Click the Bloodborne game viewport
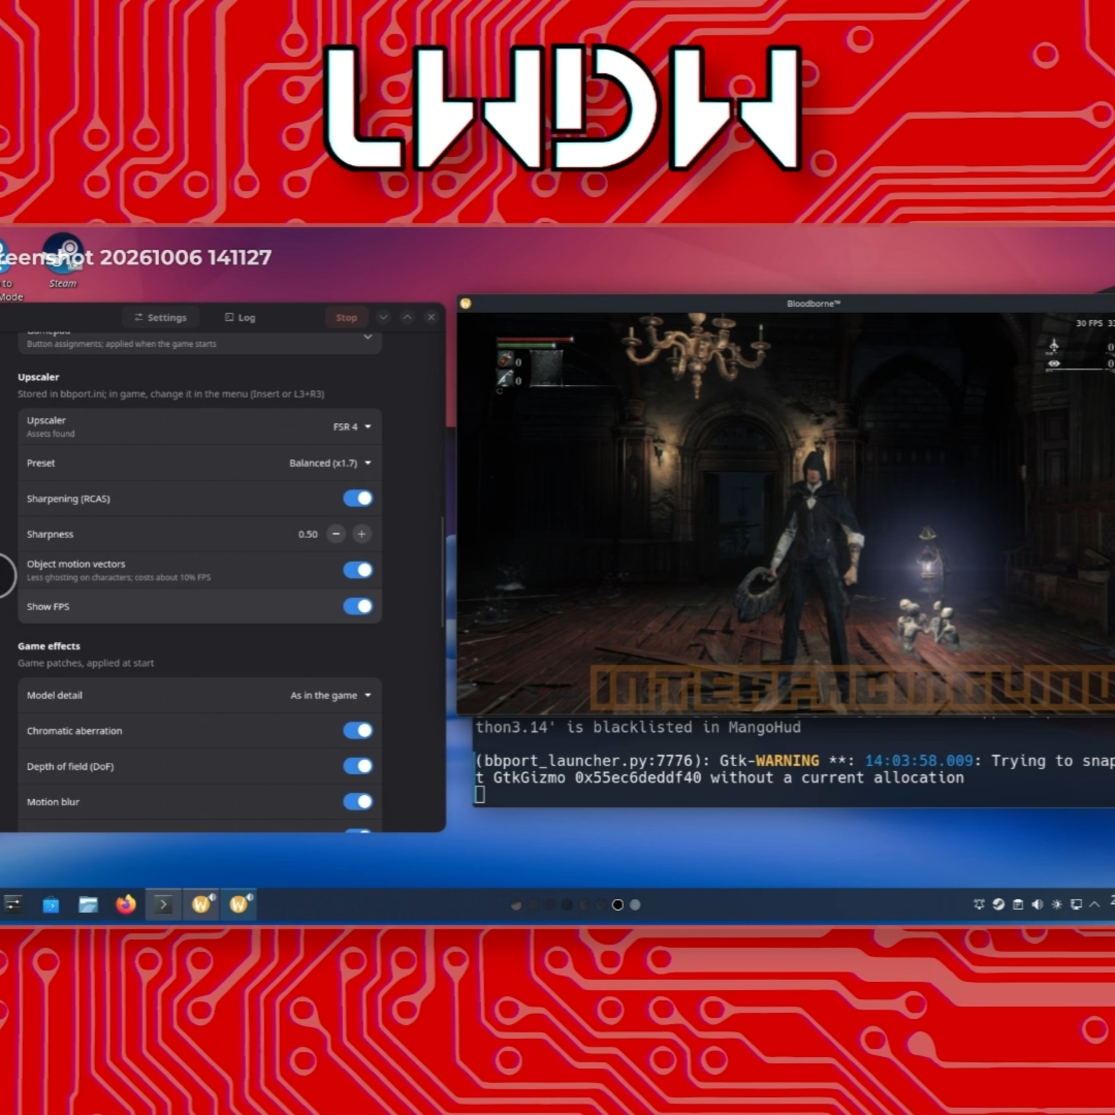 (786, 514)
